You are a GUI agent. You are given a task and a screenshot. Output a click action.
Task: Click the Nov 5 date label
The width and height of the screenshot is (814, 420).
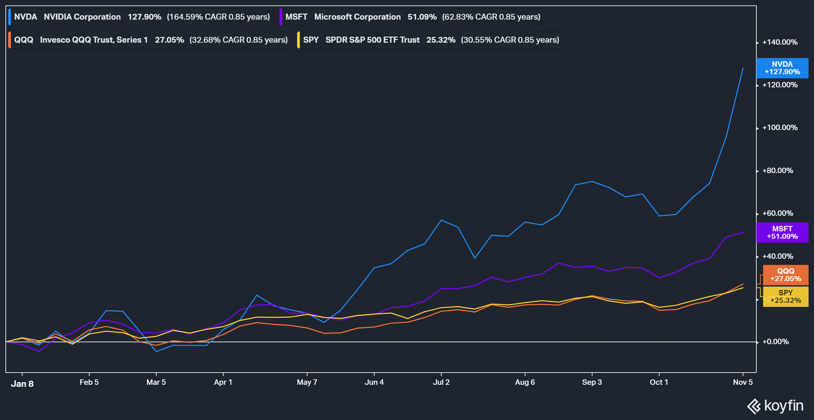[x=743, y=382]
